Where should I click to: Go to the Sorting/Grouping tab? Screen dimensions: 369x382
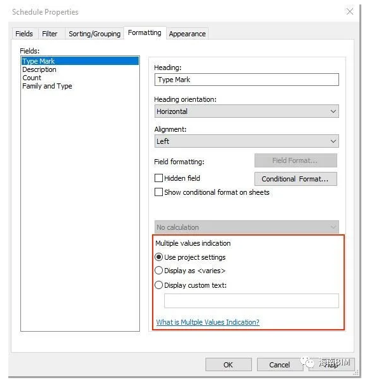coord(94,34)
